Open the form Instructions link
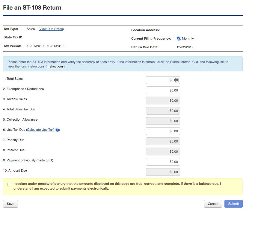 (x=55, y=66)
